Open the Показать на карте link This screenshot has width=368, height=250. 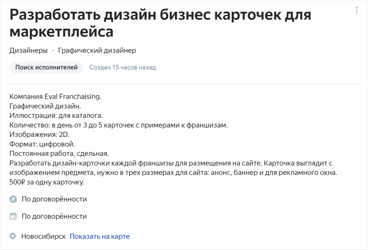point(100,237)
